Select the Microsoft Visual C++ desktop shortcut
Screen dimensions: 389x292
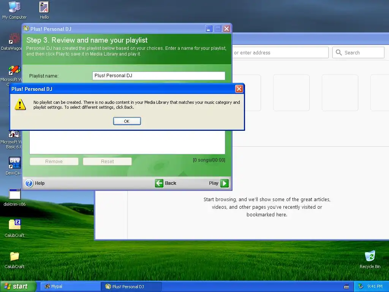point(11,76)
